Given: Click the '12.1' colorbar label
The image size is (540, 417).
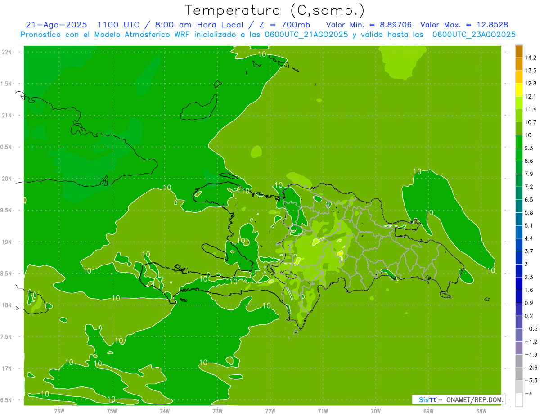Looking at the screenshot, I should coord(531,96).
